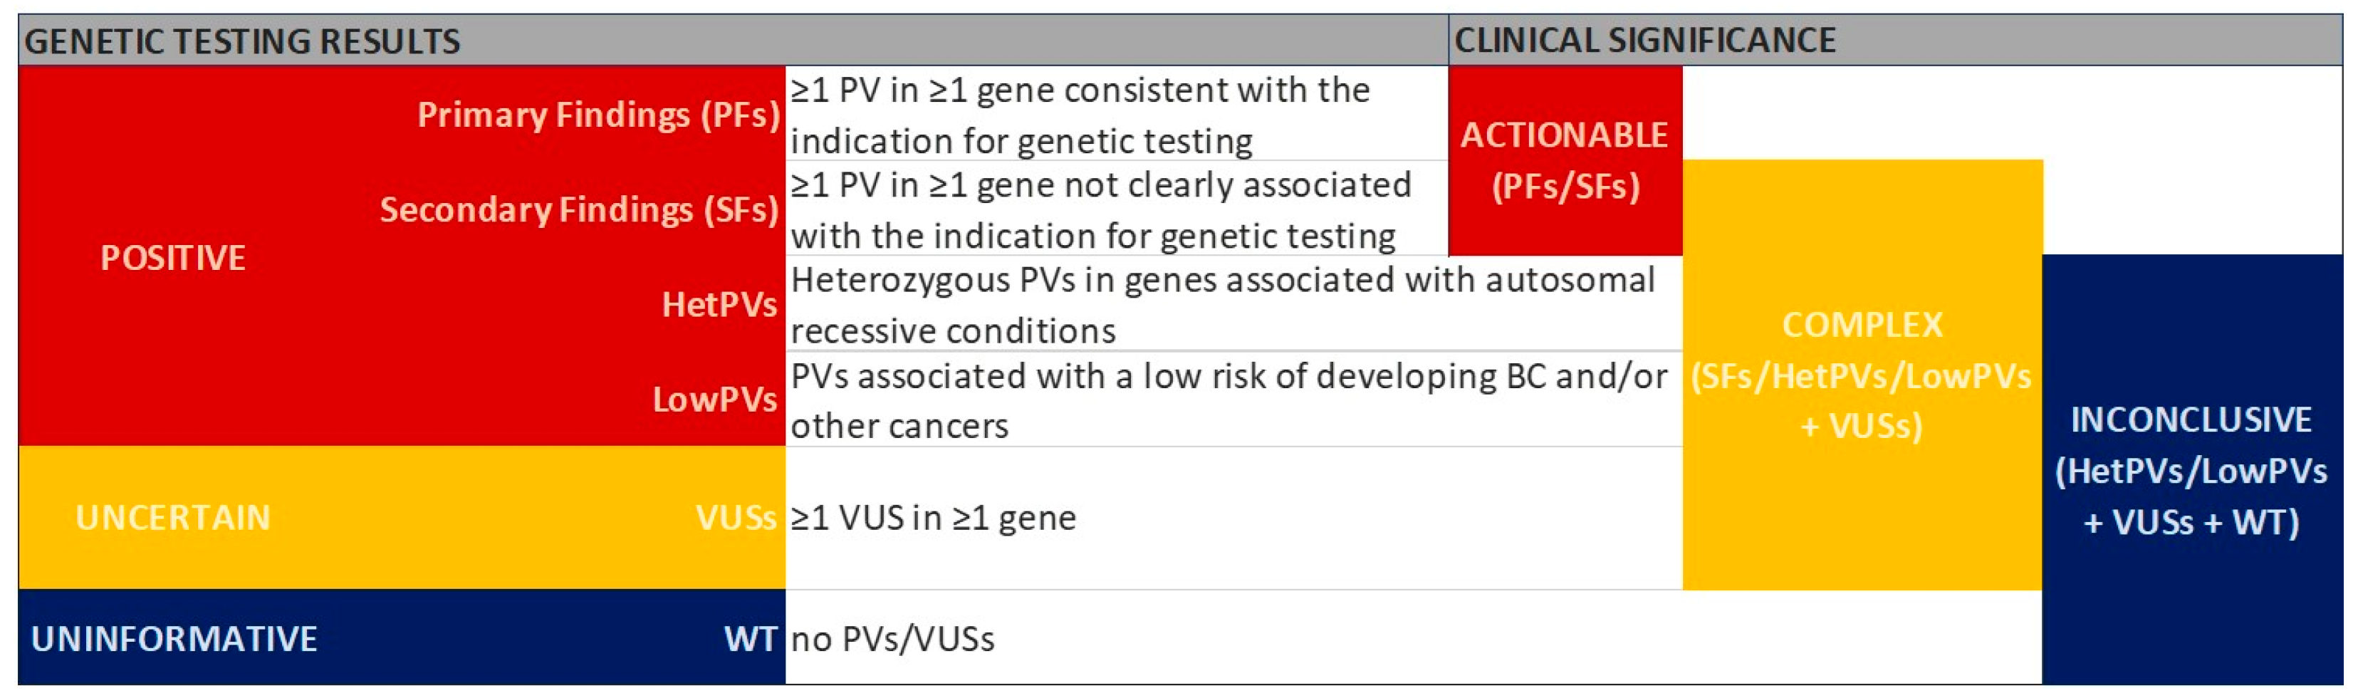Click the WT row label
The height and width of the screenshot is (698, 2358).
click(750, 638)
